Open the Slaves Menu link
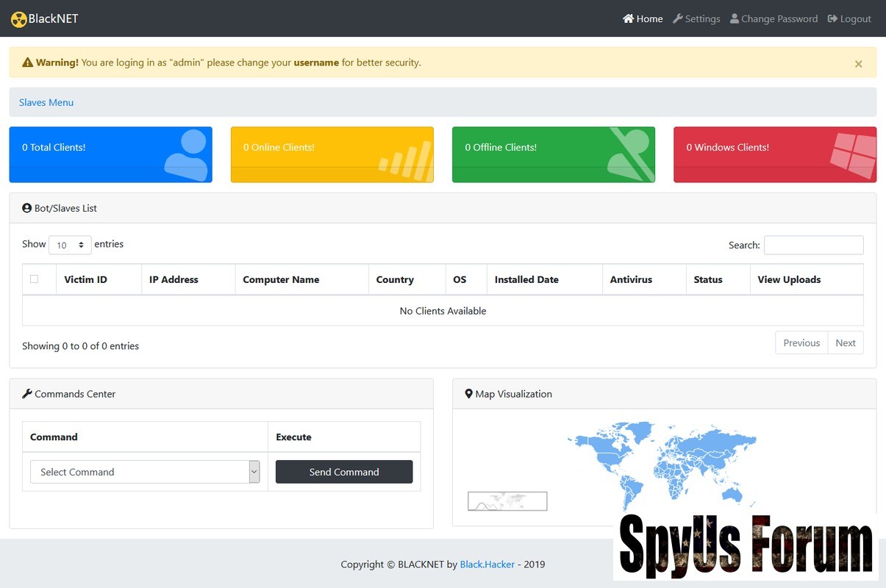Image resolution: width=886 pixels, height=588 pixels. pos(46,102)
